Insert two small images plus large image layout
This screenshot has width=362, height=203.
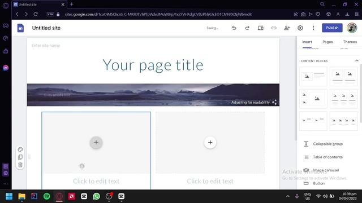click(x=313, y=99)
